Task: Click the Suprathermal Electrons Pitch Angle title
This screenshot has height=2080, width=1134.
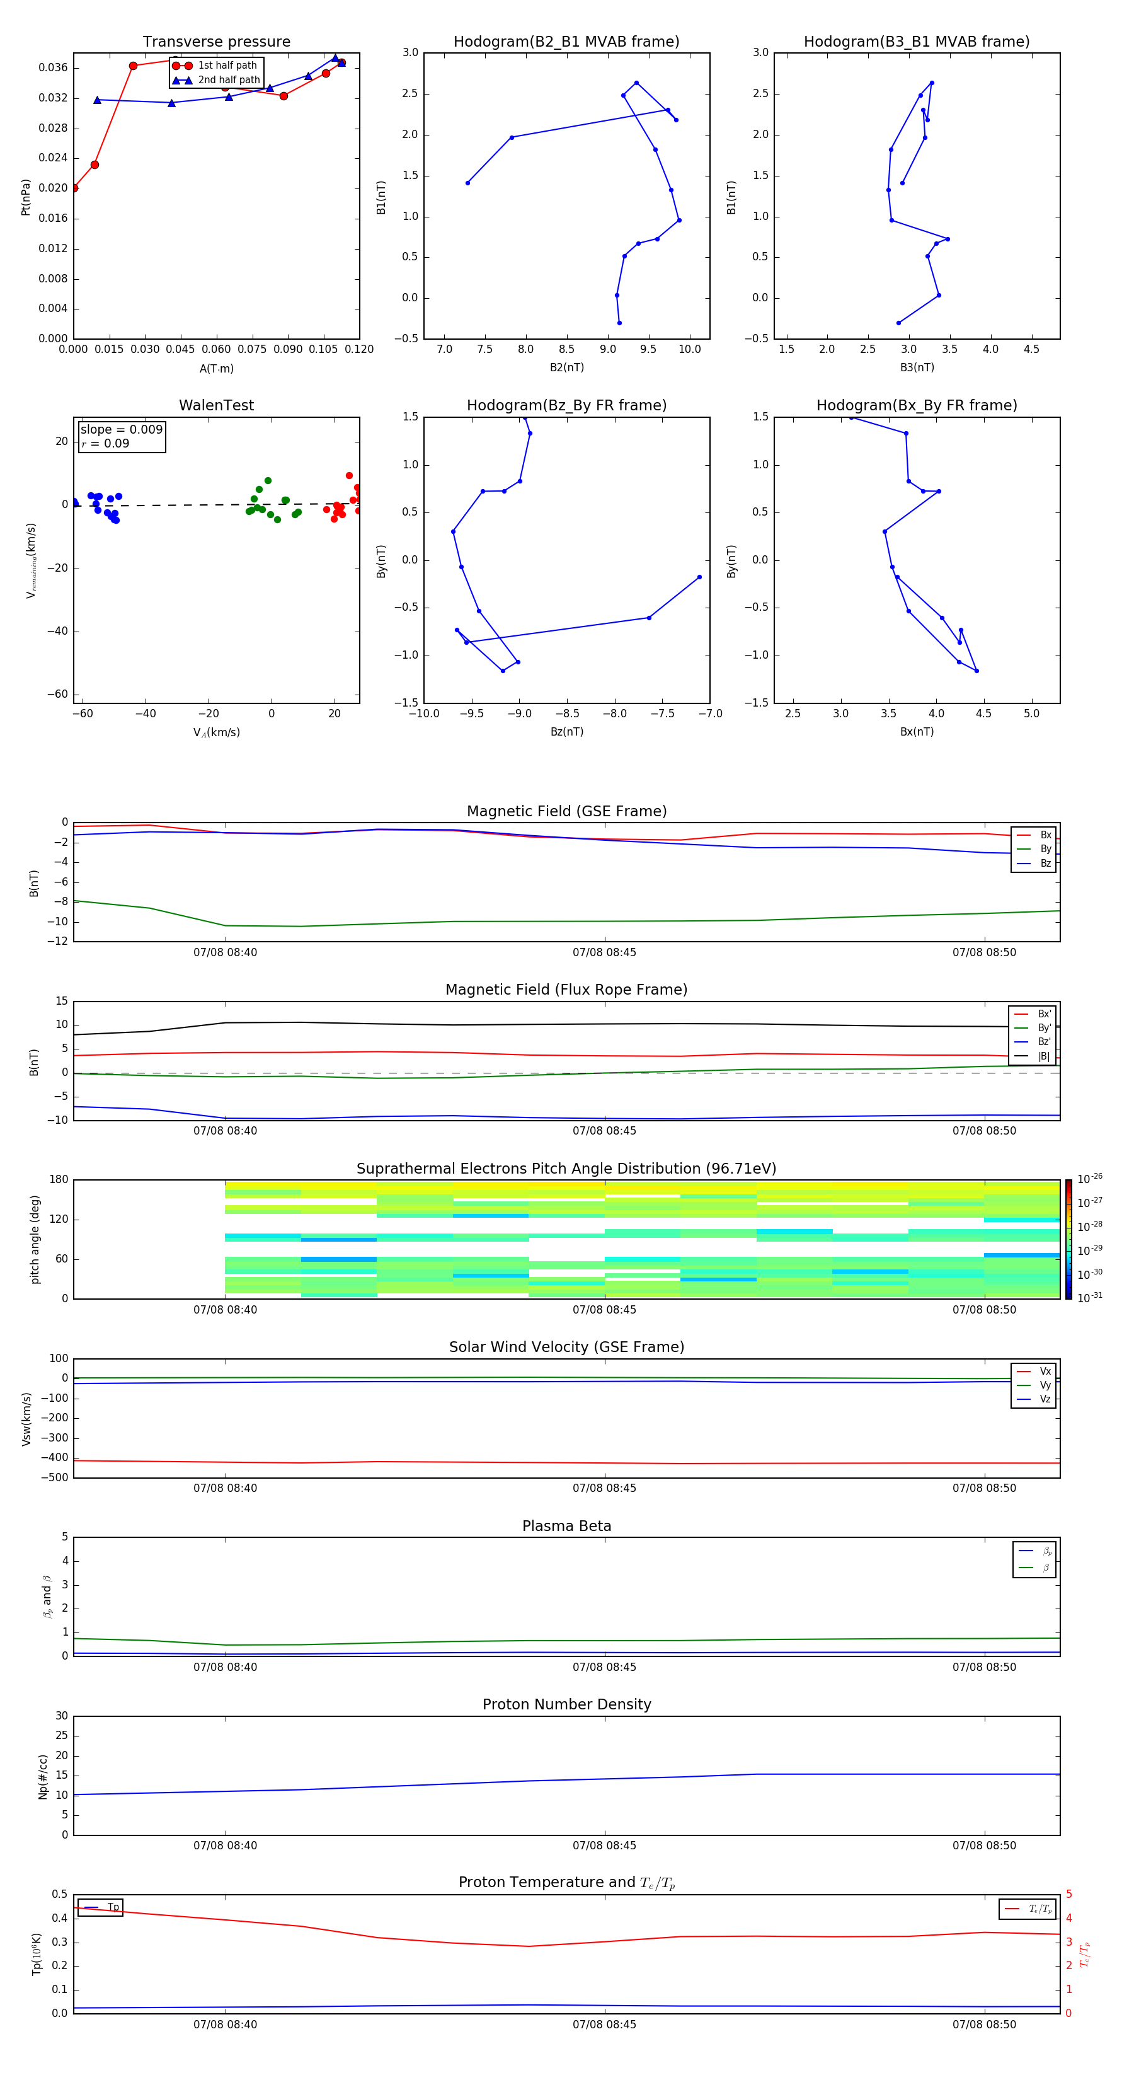Action: tap(566, 1169)
